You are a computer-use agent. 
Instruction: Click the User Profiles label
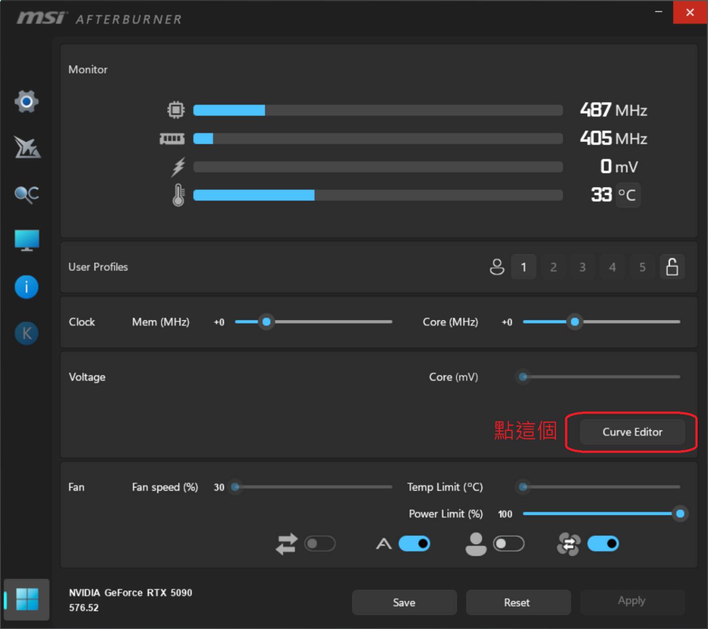point(98,267)
